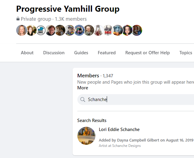Open the Recall logo member avatar
Image resolution: width=194 pixels, height=158 pixels.
[108, 30]
